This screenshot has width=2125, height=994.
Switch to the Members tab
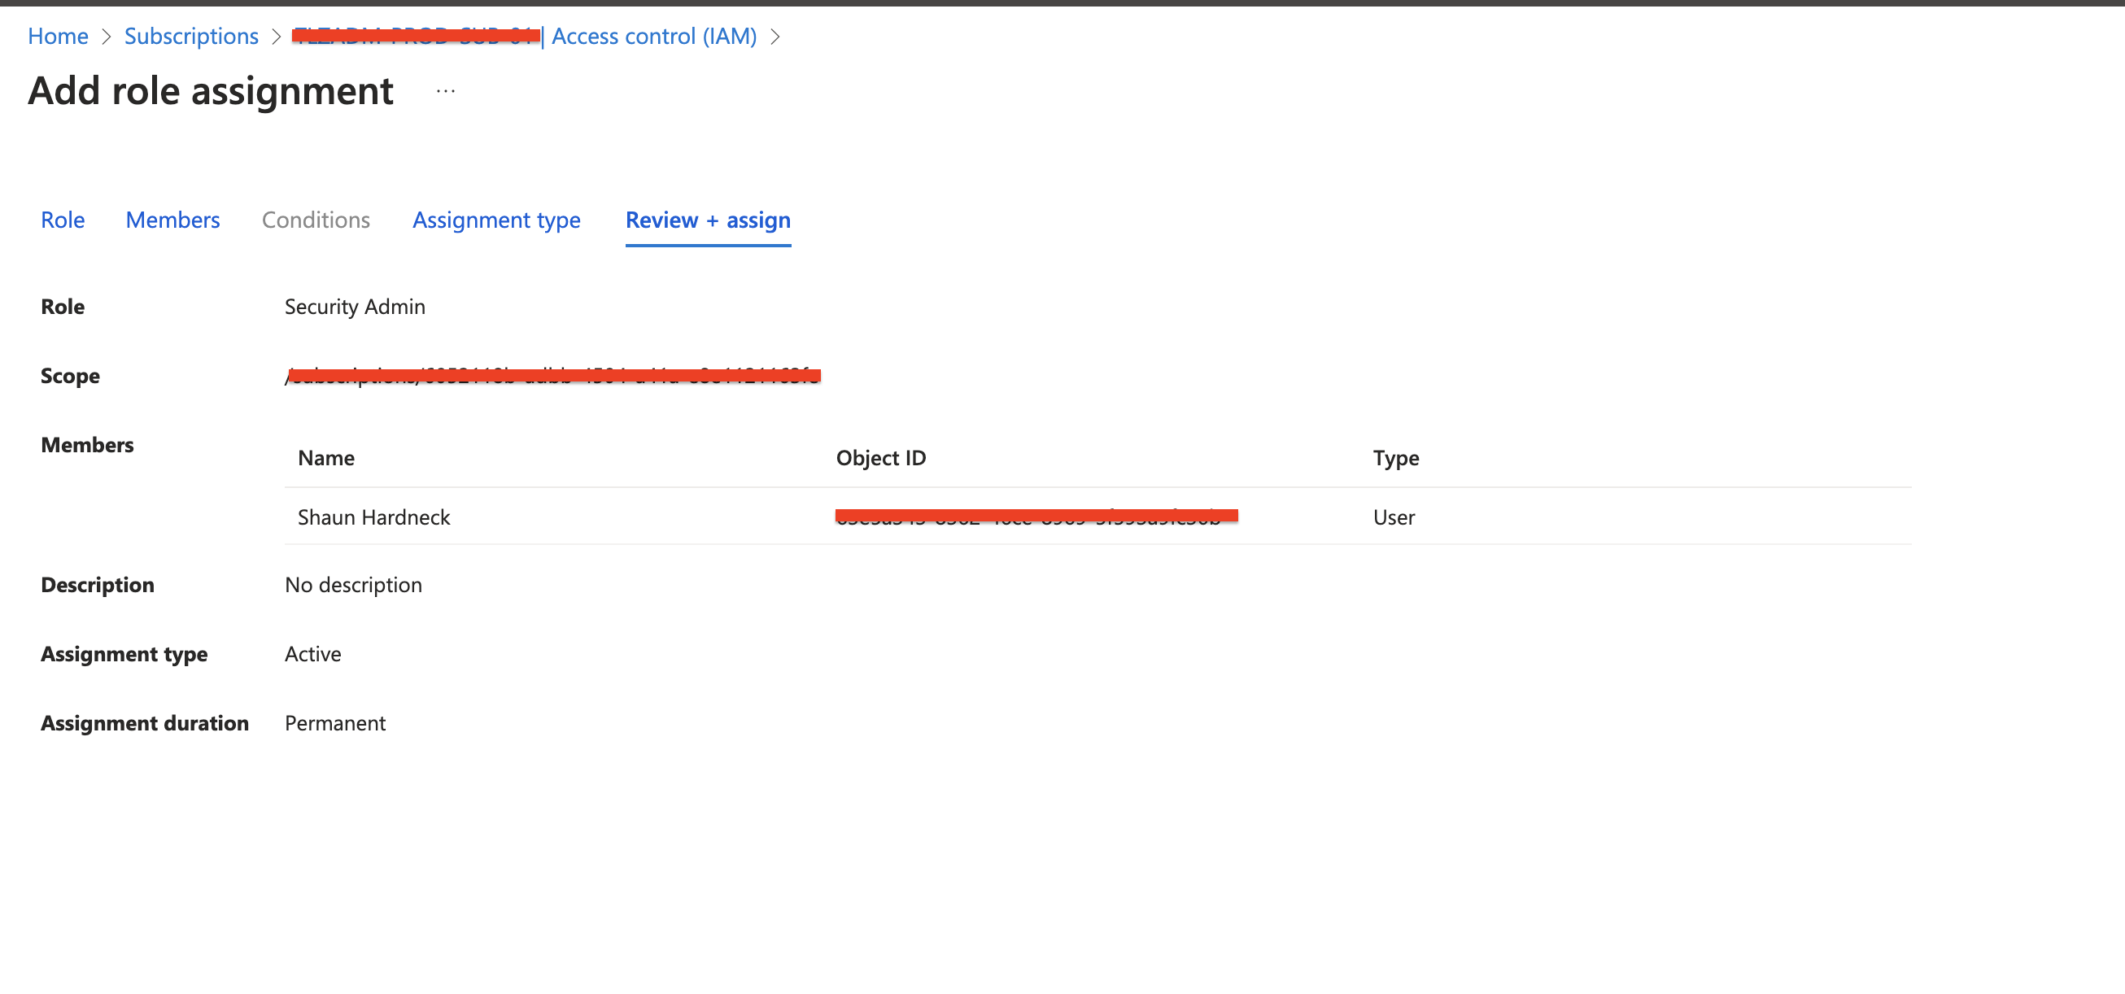172,220
